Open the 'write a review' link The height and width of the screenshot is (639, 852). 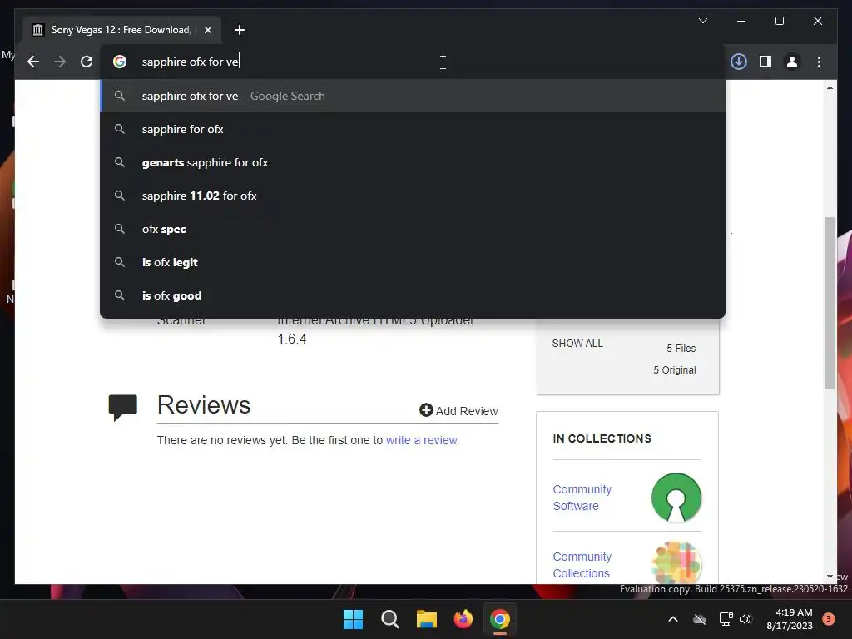pyautogui.click(x=421, y=440)
